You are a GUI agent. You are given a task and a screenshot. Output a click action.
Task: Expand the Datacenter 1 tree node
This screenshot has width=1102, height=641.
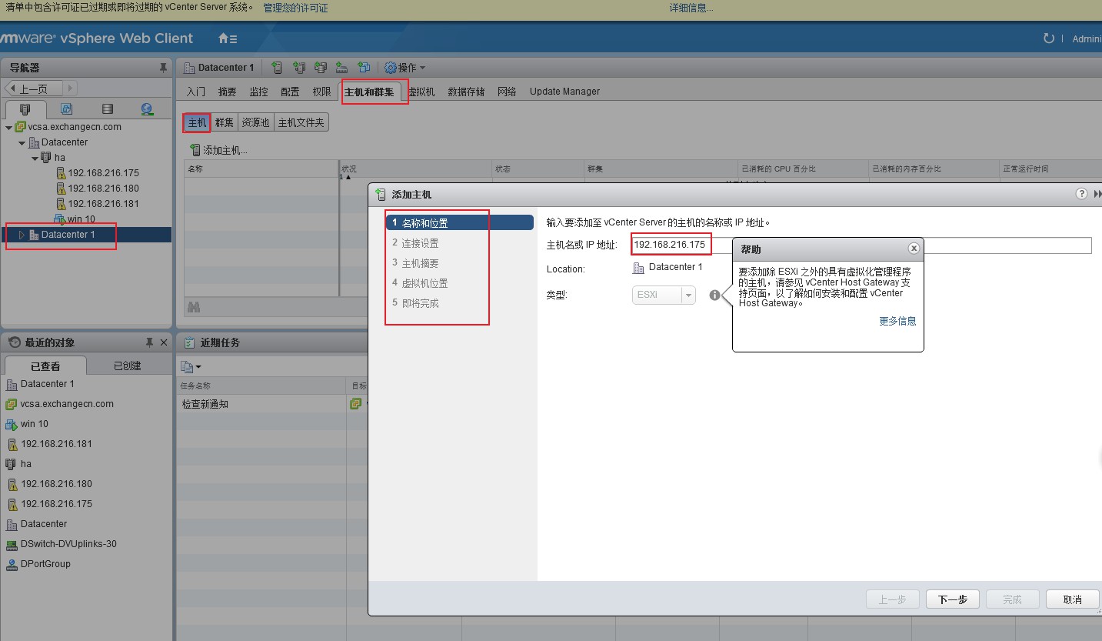22,235
